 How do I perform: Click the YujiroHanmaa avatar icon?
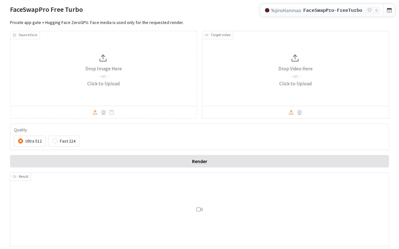(267, 10)
